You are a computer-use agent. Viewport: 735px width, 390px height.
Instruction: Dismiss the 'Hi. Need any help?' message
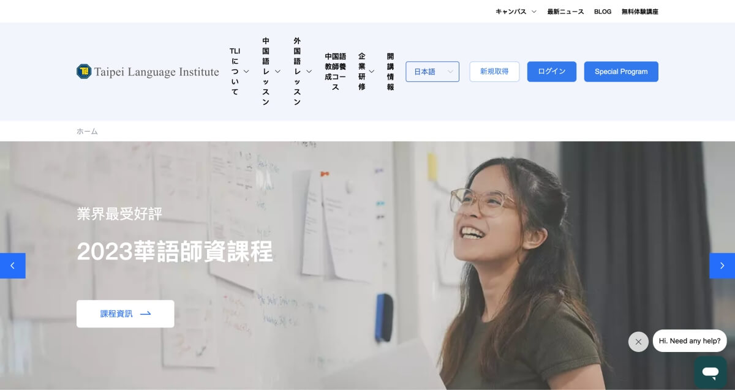638,342
